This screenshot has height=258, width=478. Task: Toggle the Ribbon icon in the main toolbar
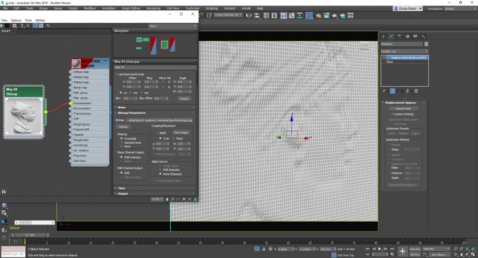(x=284, y=15)
